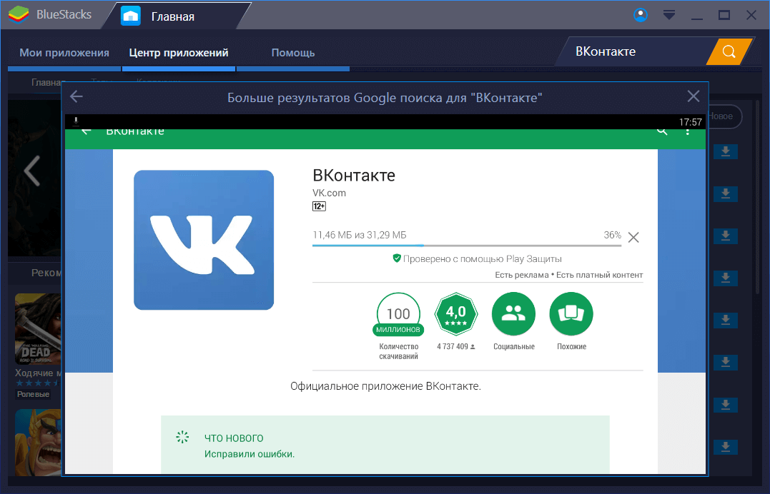Click the ВКонтакте app title text
The width and height of the screenshot is (770, 494).
[x=354, y=175]
